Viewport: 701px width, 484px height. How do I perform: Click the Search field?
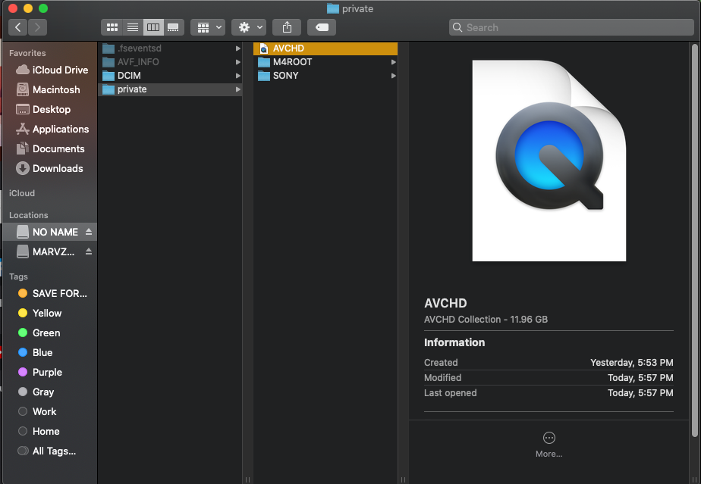tap(571, 27)
